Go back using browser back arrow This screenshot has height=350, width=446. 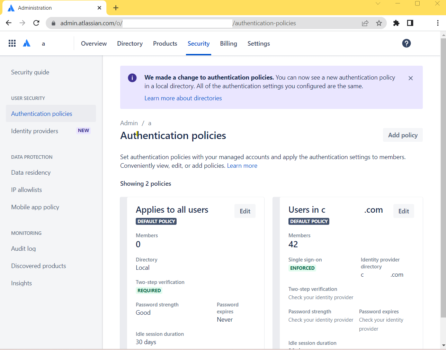point(9,23)
